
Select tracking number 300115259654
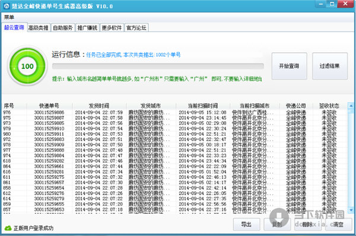49,188
